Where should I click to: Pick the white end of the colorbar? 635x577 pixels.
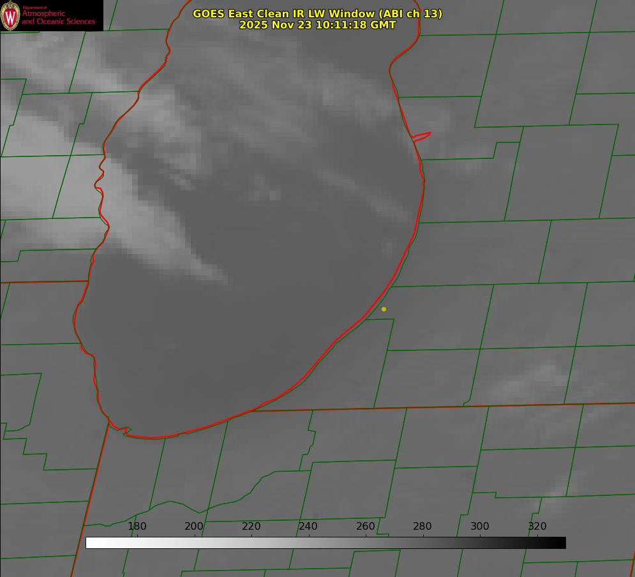[x=91, y=543]
